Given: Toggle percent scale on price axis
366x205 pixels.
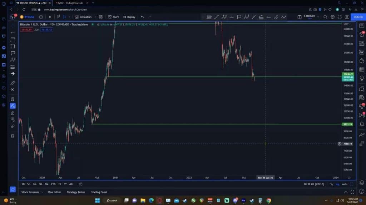Looking at the screenshot, I should point(332,184).
